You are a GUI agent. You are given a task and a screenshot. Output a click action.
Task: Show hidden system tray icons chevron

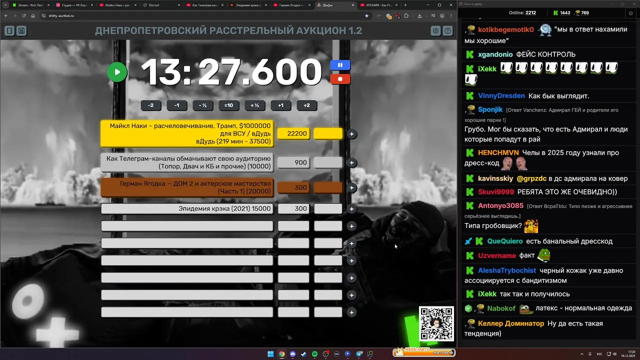[x=582, y=354]
